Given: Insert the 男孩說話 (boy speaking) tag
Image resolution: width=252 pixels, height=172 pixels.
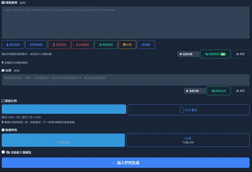Looking at the screenshot, I should tap(36, 45).
